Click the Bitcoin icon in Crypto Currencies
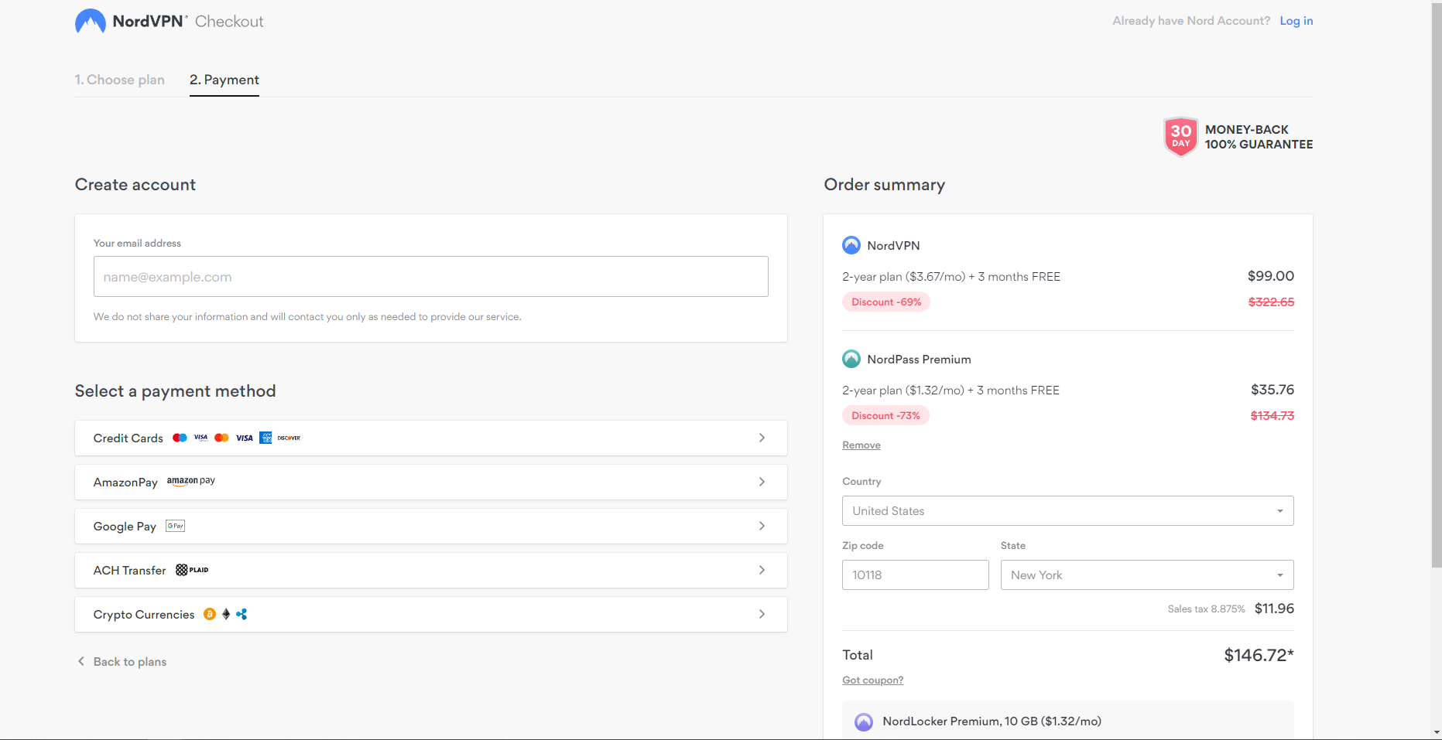The image size is (1442, 740). pos(210,614)
